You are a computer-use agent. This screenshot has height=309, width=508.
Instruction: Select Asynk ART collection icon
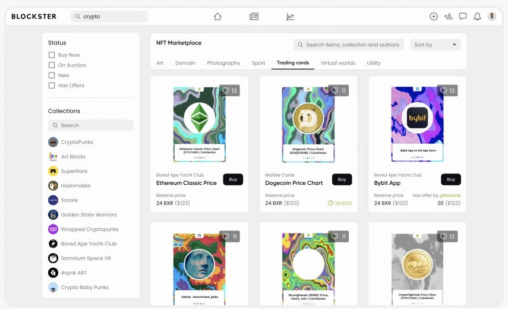53,273
